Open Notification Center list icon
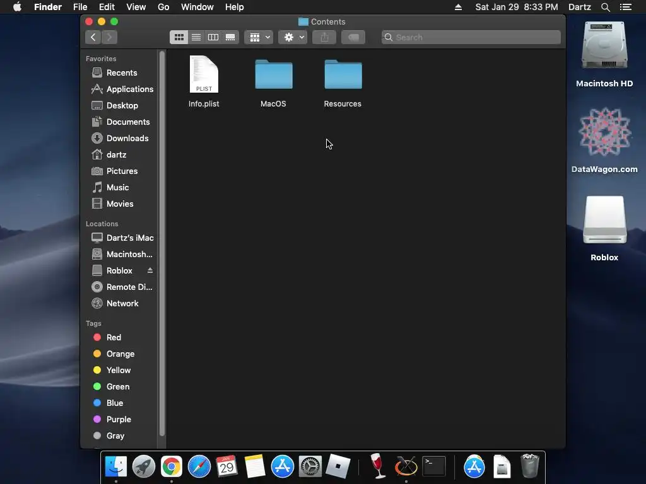The height and width of the screenshot is (484, 646). (x=626, y=7)
